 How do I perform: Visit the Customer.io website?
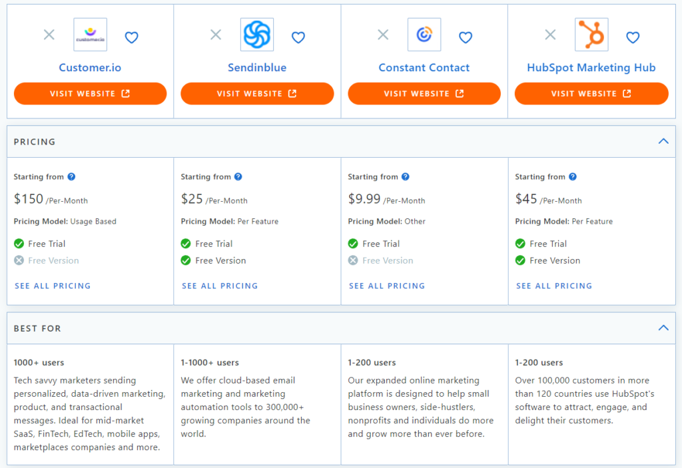tap(90, 94)
